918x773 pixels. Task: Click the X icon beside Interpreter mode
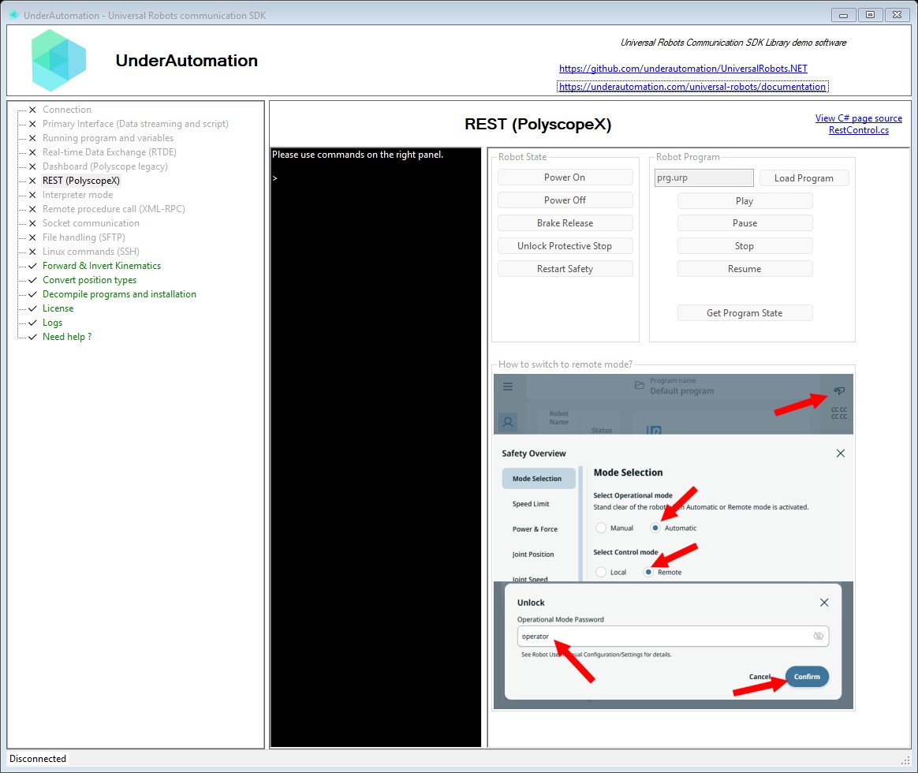(33, 195)
